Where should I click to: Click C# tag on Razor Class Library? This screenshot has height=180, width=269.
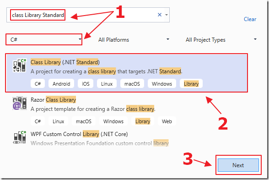pos(38,121)
